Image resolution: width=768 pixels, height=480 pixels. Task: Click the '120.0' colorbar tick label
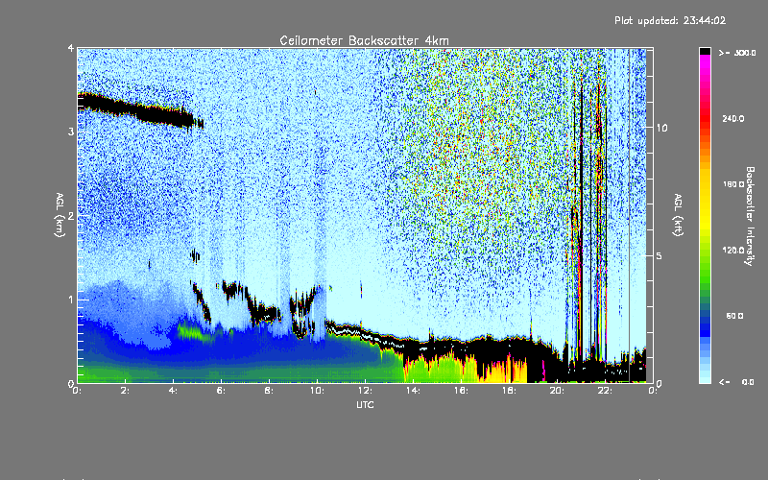click(x=733, y=251)
